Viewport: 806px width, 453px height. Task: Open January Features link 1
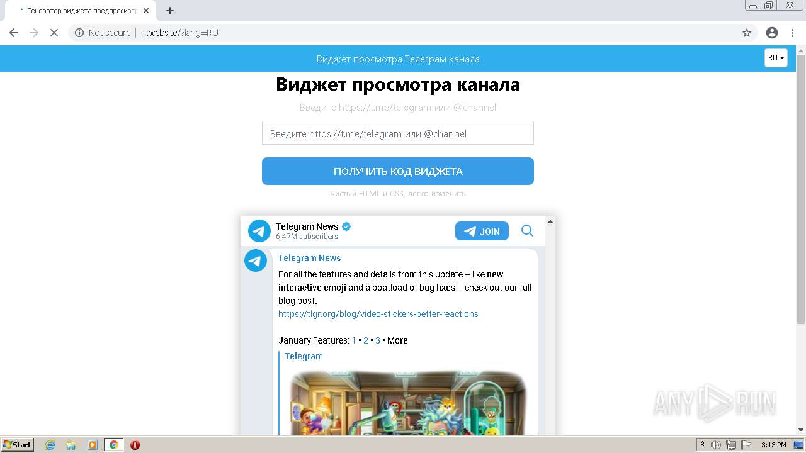coord(354,340)
